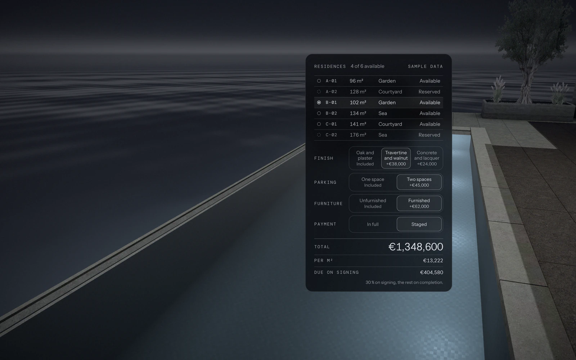Switch payment to Staged
The height and width of the screenshot is (360, 576).
(419, 224)
